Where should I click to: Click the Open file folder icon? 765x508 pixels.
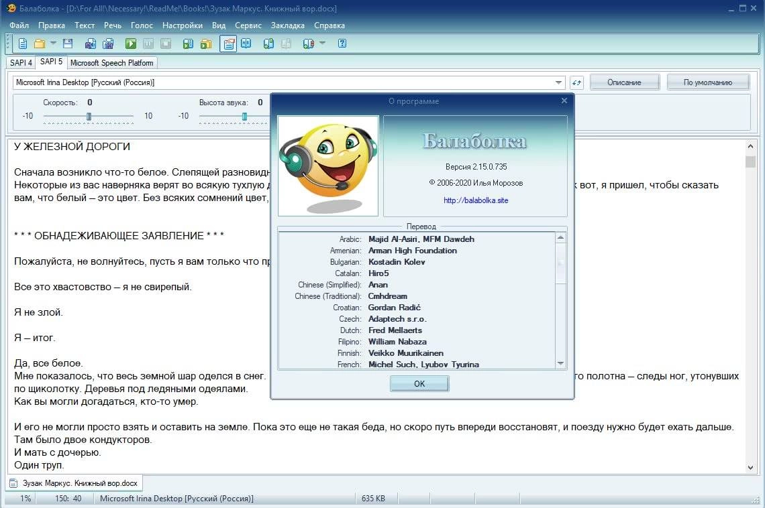click(x=40, y=44)
